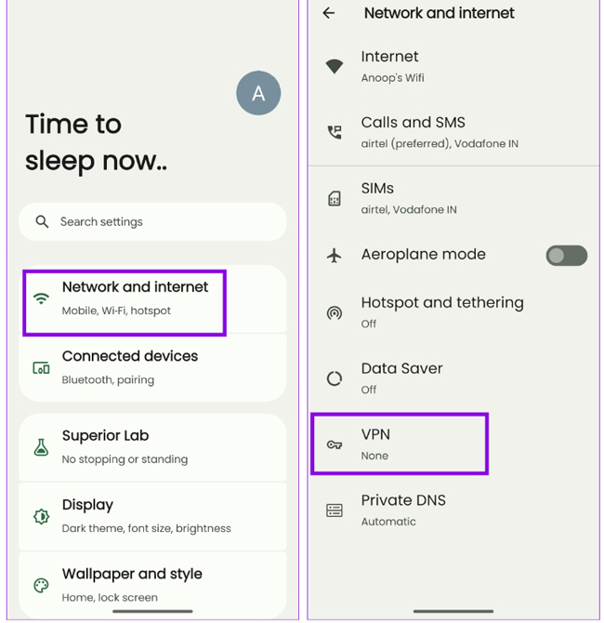This screenshot has width=604, height=623.
Task: Tap the Wallpaper and style palette icon
Action: 41,585
